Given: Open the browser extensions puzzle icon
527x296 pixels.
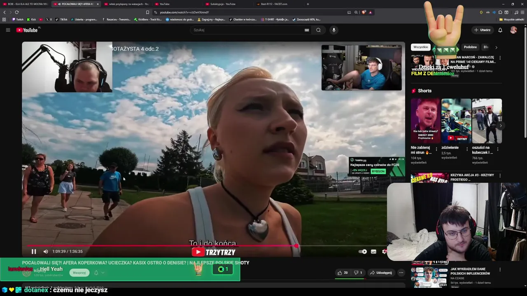Looking at the screenshot, I should point(500,12).
